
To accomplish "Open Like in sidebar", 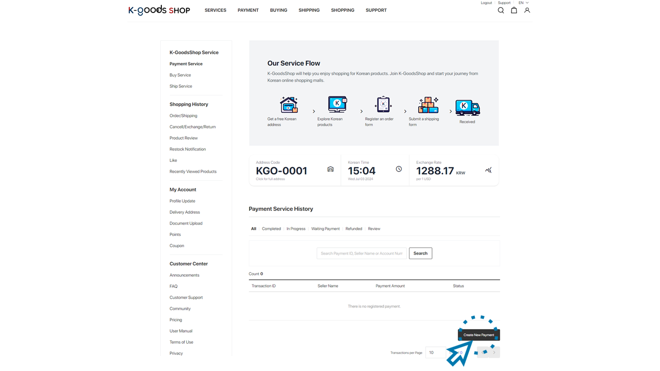I will tap(173, 160).
